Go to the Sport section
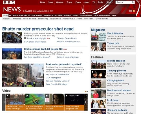The width and height of the screenshot is (141, 114). click(x=50, y=2)
